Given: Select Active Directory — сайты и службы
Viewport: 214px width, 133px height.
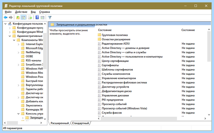Looking at the screenshot, I should click(124, 52).
